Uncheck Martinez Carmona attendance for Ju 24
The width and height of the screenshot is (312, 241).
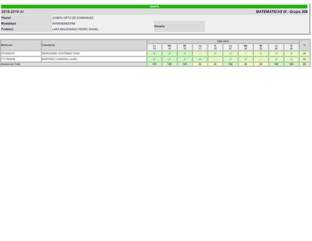click(276, 59)
